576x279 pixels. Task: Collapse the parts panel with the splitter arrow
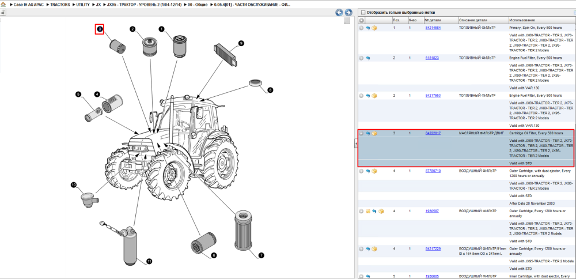tap(355, 144)
